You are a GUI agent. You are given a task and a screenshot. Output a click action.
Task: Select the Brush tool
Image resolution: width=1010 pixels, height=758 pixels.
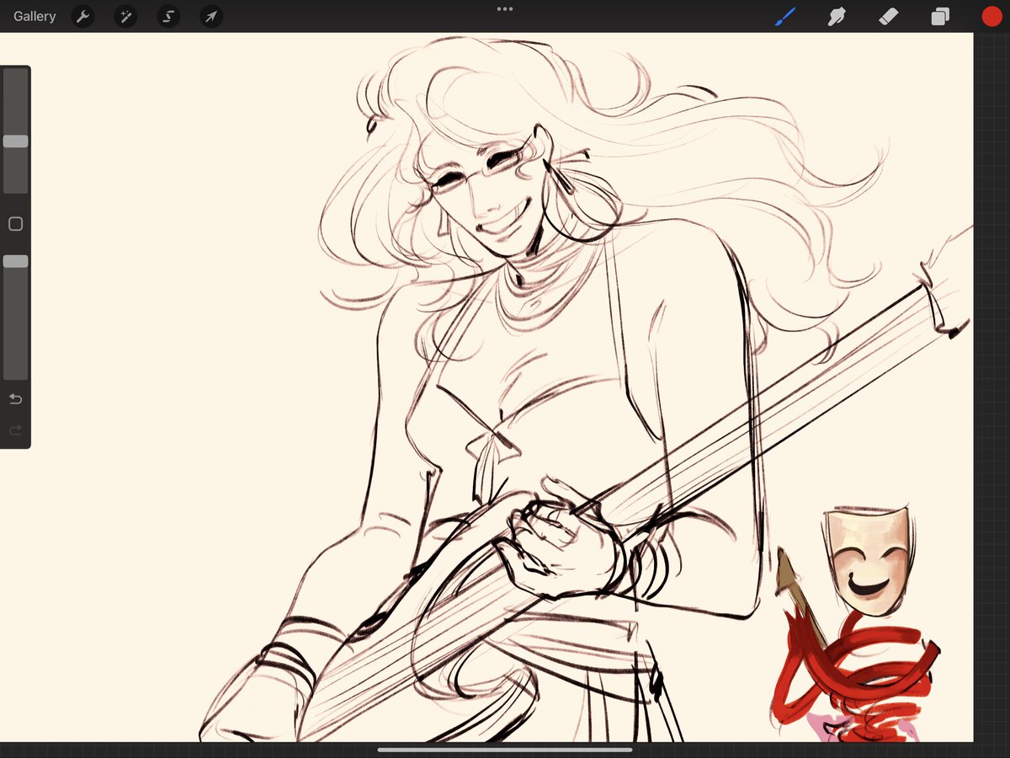click(x=784, y=16)
